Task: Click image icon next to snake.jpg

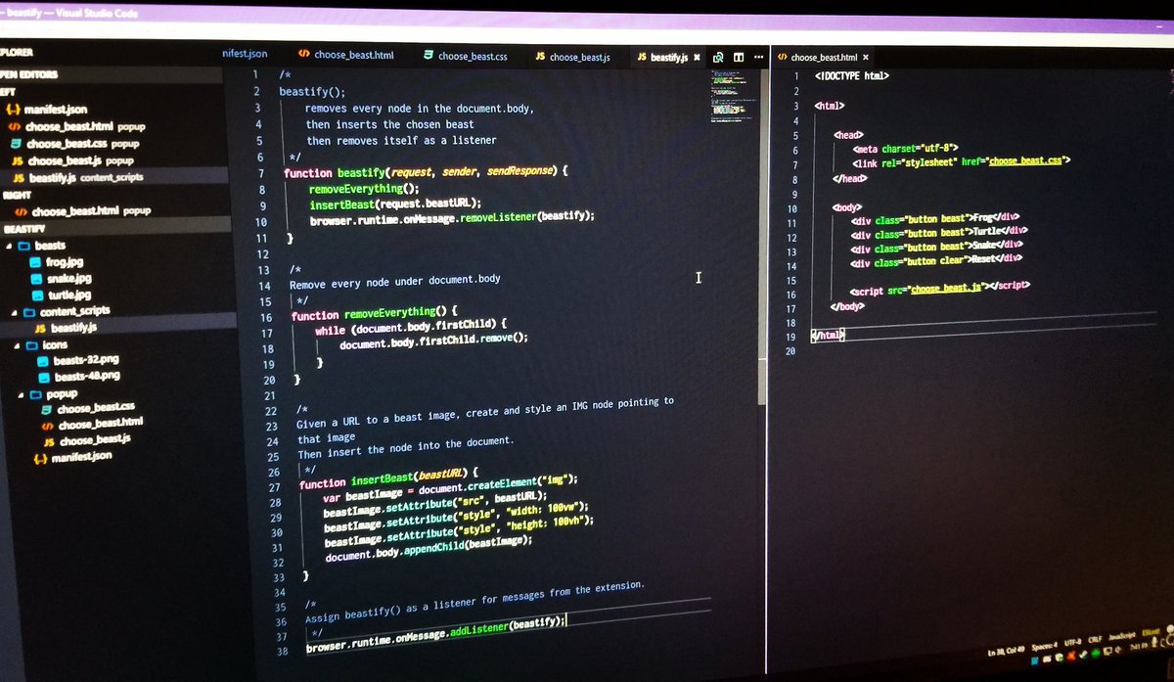Action: click(x=36, y=279)
